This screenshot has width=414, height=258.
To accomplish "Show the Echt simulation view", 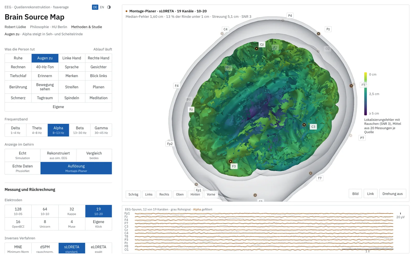I will pos(23,155).
